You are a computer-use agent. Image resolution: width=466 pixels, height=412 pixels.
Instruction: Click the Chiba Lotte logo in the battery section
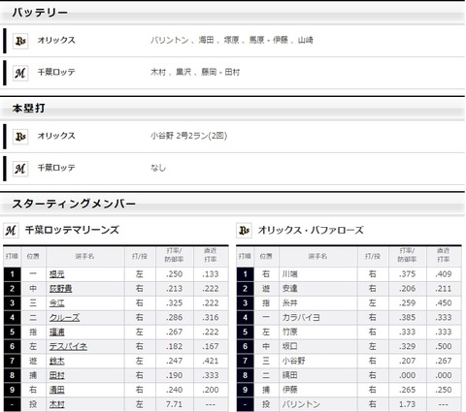click(x=20, y=73)
